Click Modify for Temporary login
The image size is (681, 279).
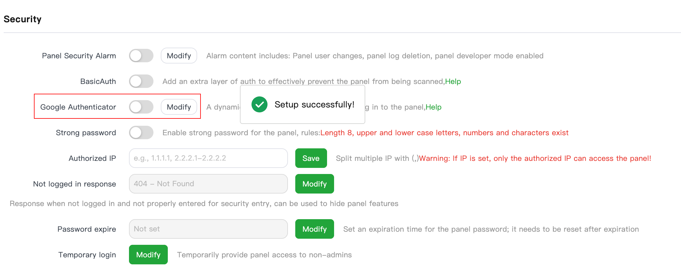click(x=148, y=255)
